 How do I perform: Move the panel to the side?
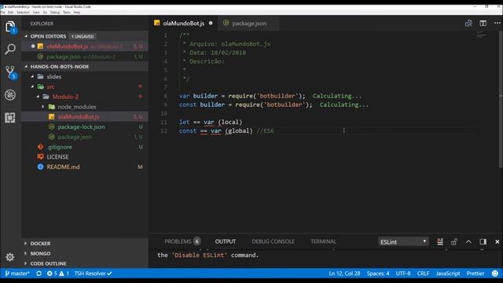(x=483, y=241)
